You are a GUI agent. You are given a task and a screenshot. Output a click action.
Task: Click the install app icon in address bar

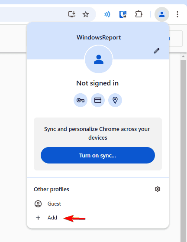pyautogui.click(x=72, y=14)
